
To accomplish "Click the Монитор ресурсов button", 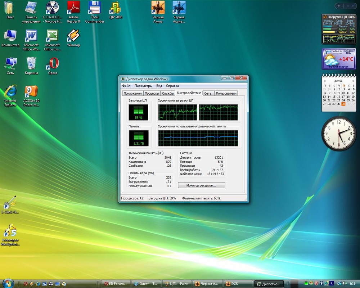I will [201, 185].
